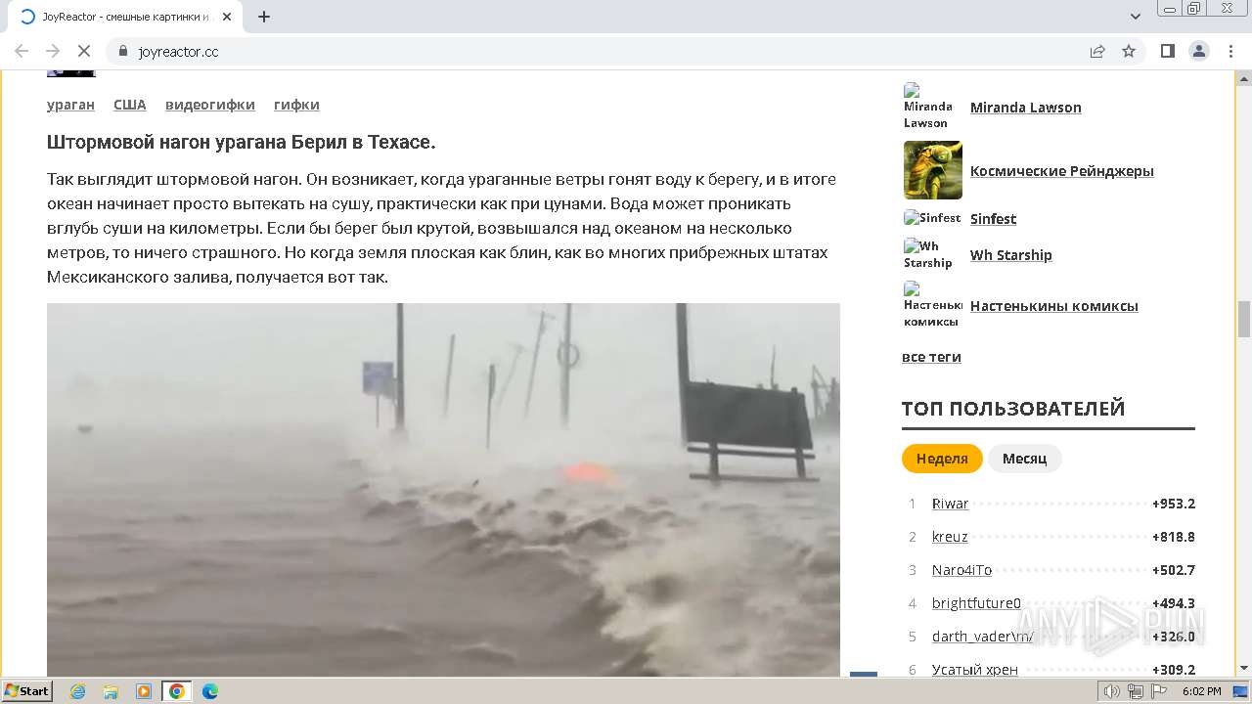Click the ТОП ПОЛЬЗОВАТЕЛЕЙ heading
The width and height of the screenshot is (1252, 704).
[1013, 409]
